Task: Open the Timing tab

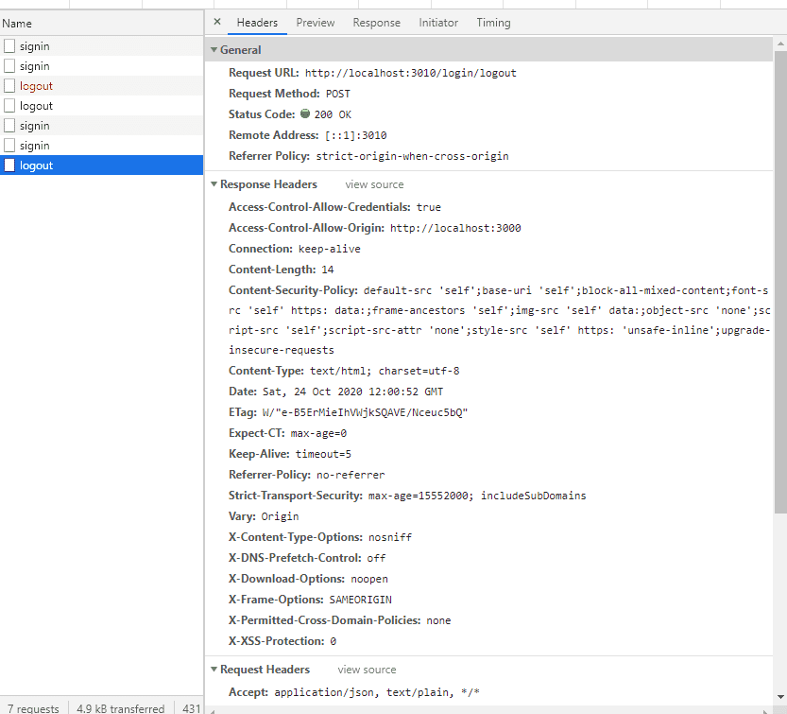Action: click(x=493, y=23)
